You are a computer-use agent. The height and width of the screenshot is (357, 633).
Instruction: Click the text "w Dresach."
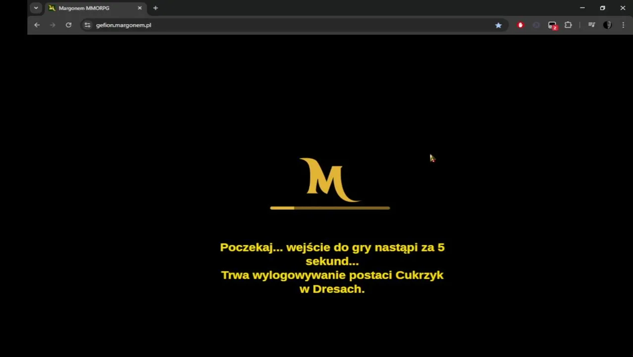coord(332,289)
